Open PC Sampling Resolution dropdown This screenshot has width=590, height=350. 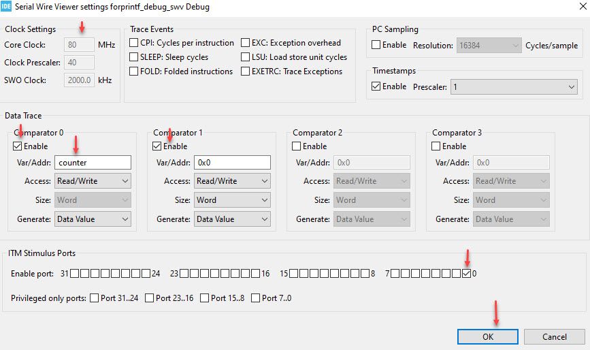489,45
